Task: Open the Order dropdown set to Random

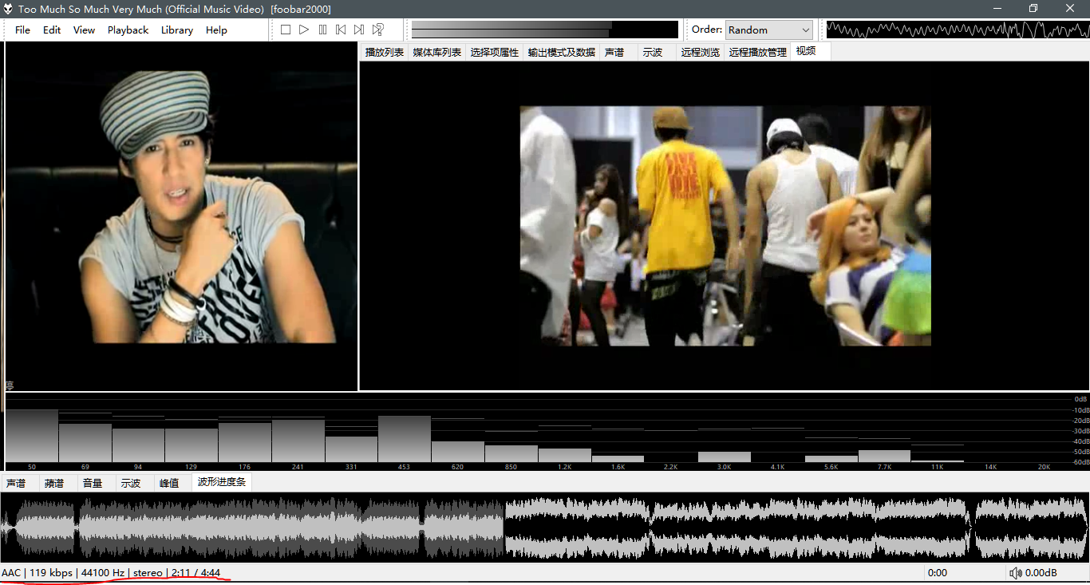Action: 768,30
